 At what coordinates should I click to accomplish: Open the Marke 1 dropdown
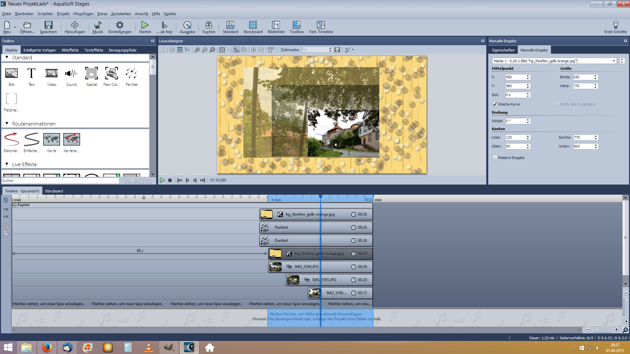(x=614, y=61)
